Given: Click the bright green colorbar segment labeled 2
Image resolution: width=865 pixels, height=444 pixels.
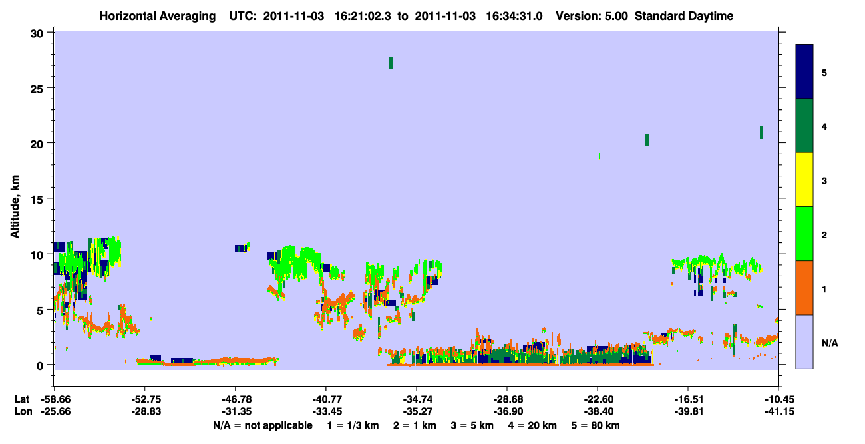Looking at the screenshot, I should click(x=804, y=234).
